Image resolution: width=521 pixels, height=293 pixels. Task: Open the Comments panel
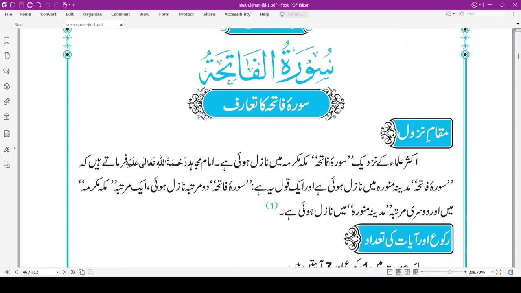coord(7,71)
